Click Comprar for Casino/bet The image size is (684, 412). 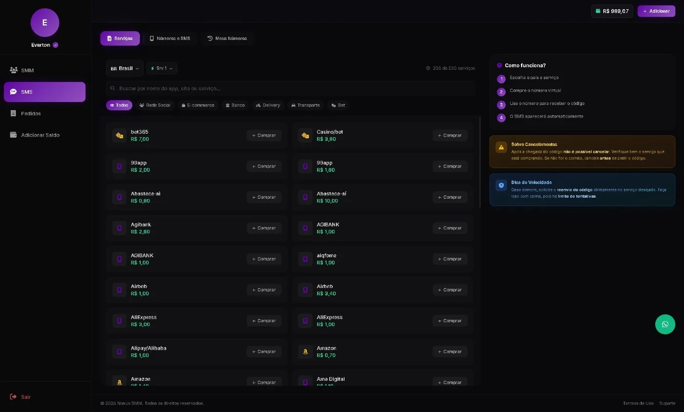point(450,135)
